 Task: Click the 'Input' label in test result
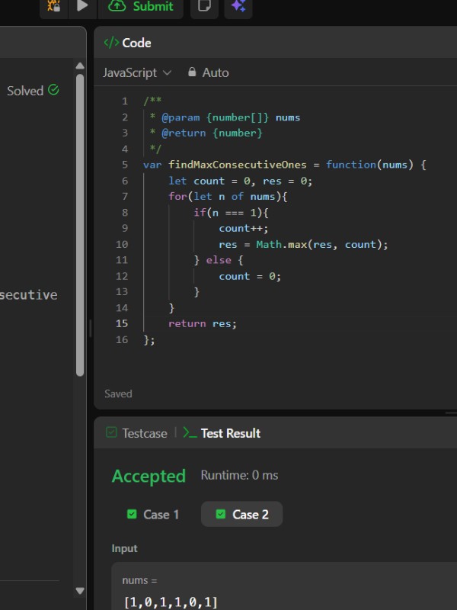tap(124, 548)
